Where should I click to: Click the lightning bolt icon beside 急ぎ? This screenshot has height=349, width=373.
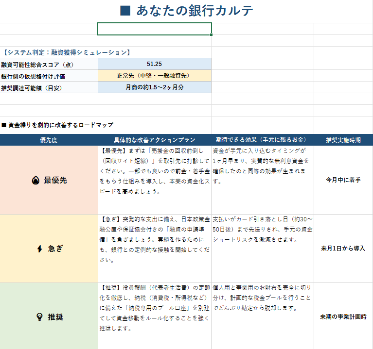(40, 249)
